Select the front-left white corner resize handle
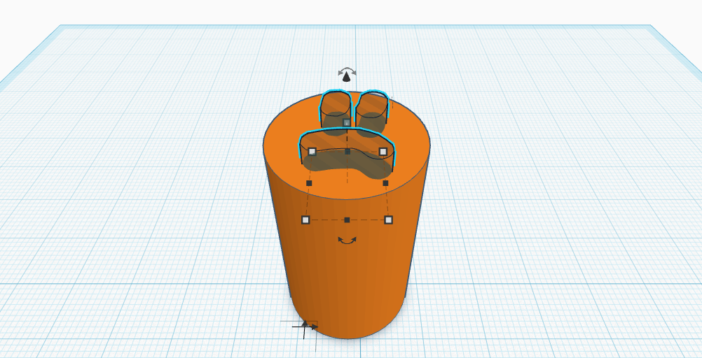Screen dimensions: 702x358 click(305, 220)
